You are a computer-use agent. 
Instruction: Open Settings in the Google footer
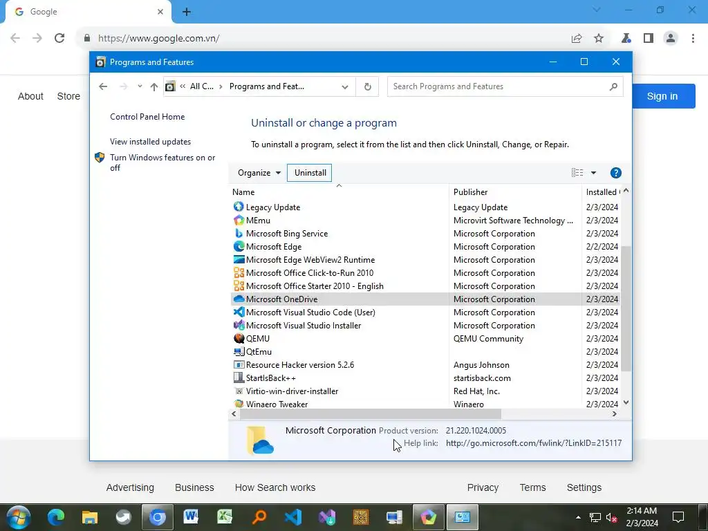[x=584, y=487]
